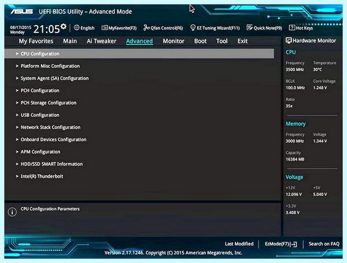Expand Network Stack Configuration arrow
The height and width of the screenshot is (263, 347).
(17, 127)
